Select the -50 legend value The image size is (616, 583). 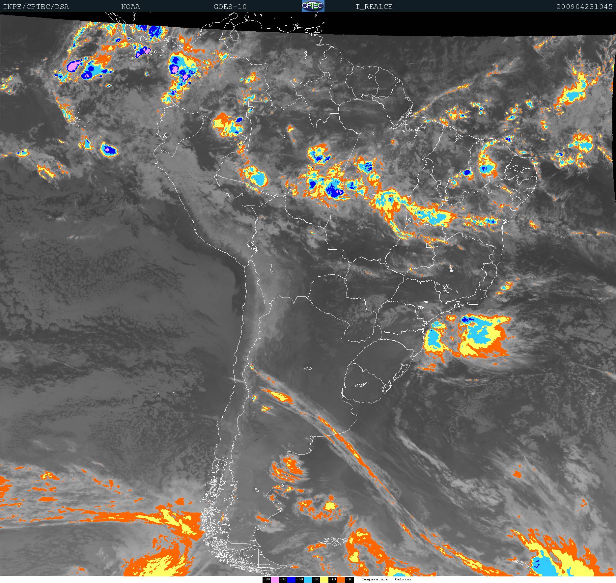[316, 579]
